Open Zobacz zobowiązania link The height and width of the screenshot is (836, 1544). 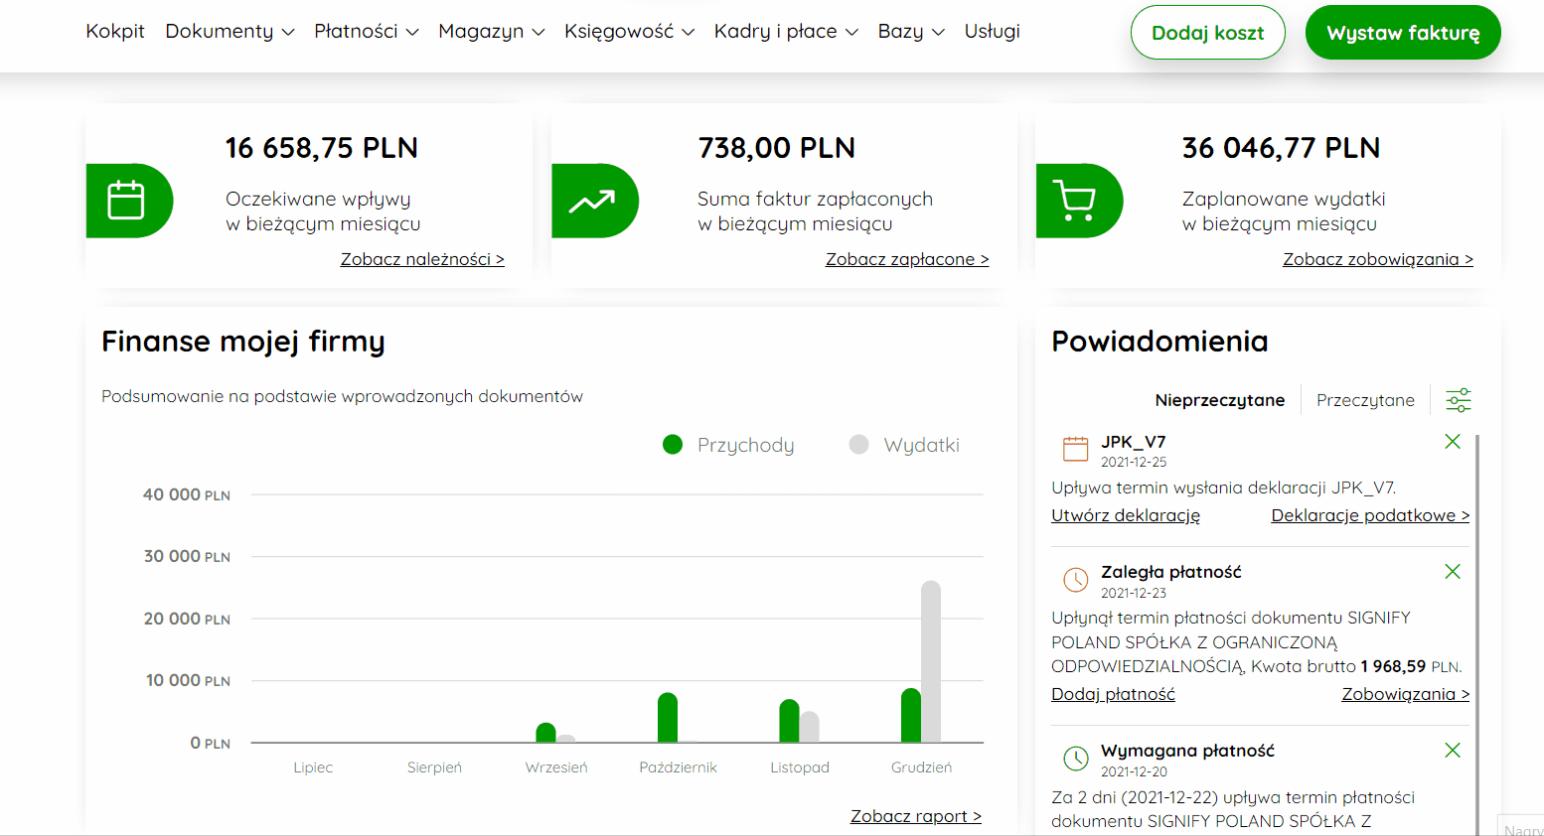pos(1378,259)
